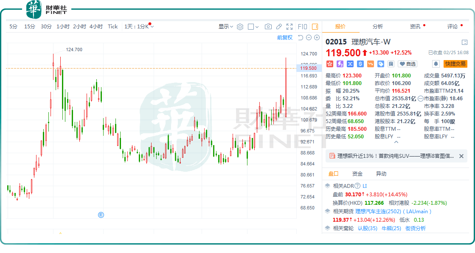Click the bookmark note icon
The width and height of the screenshot is (475, 253).
tap(391, 64)
